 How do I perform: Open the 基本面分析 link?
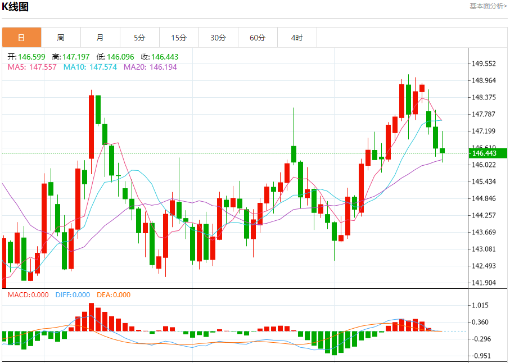(x=488, y=6)
